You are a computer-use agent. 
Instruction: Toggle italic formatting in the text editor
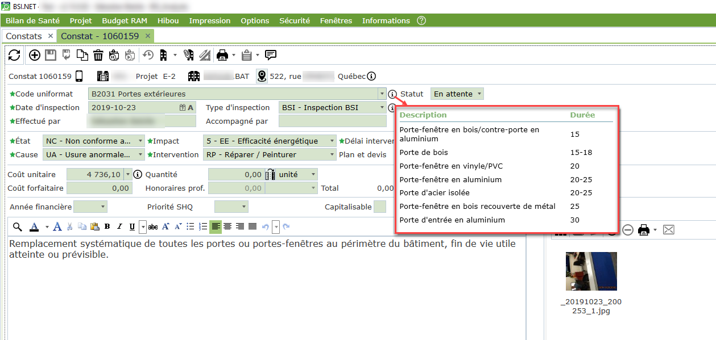(x=119, y=226)
